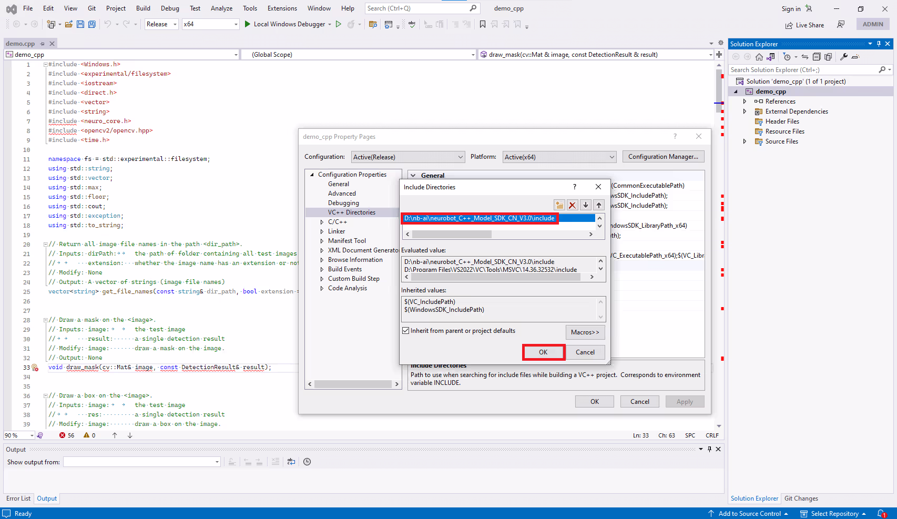Click the Save icon in the toolbar
897x519 pixels.
80,24
